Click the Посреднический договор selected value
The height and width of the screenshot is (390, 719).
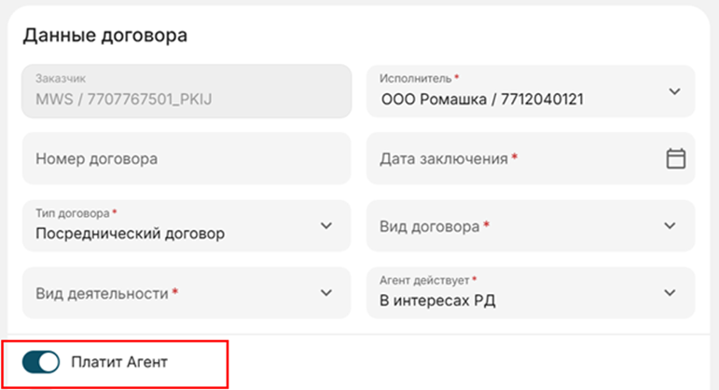(x=130, y=234)
